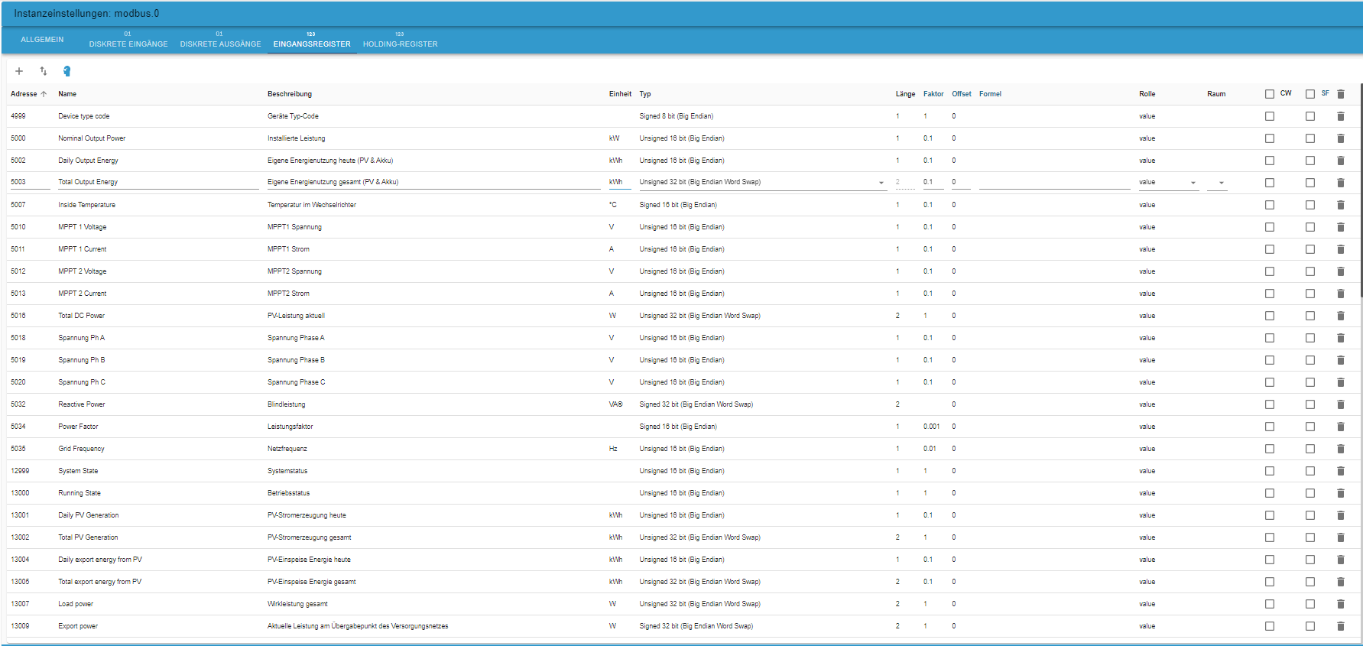Click factor 0.001 in Power Factor row
Screen dimensions: 1363x646
[x=931, y=427]
